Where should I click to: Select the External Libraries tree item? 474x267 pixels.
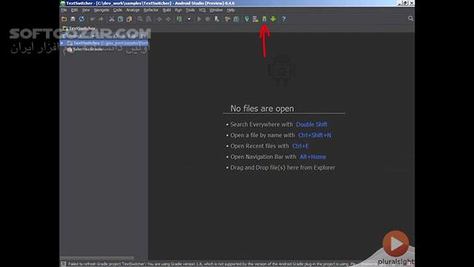(85, 50)
